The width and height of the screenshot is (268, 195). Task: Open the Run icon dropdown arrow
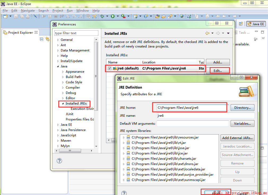coord(118,16)
